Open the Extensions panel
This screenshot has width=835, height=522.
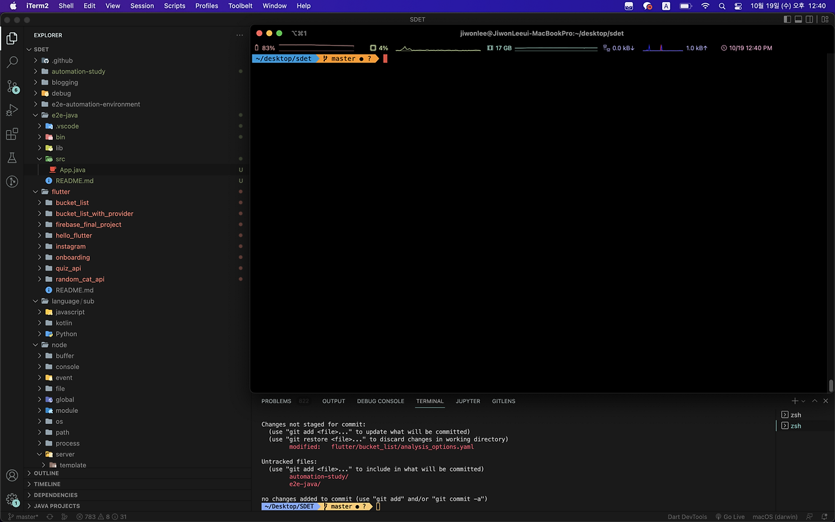point(12,134)
